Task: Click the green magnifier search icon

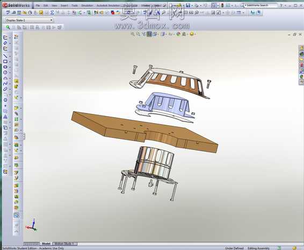Action: (8, 27)
